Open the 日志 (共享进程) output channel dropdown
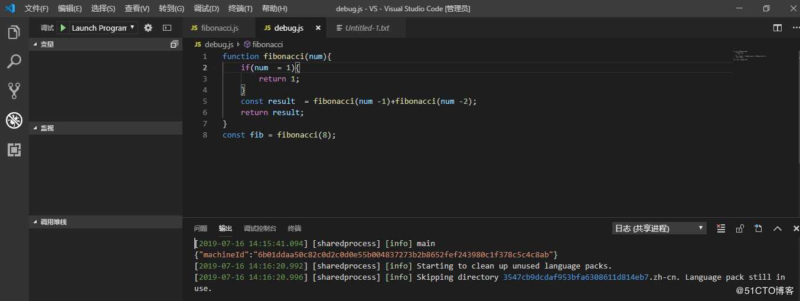 (x=659, y=228)
